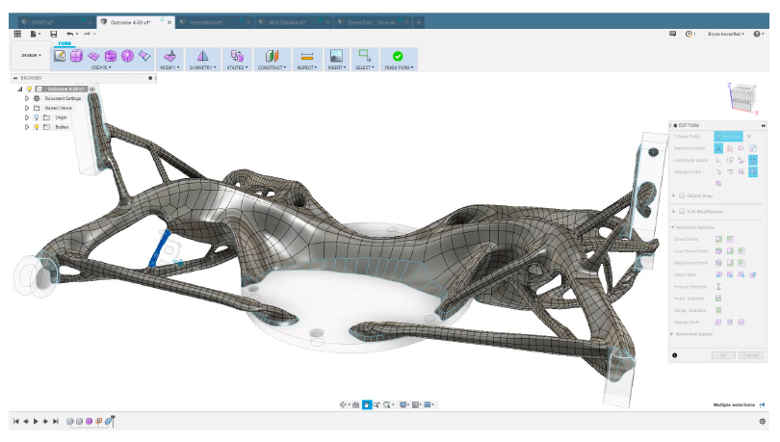Enable the Object Snap checkbox
Screen dimensions: 780x442
tap(682, 195)
